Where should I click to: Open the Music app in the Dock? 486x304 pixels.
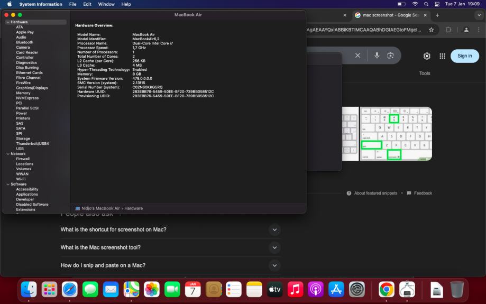(x=295, y=289)
